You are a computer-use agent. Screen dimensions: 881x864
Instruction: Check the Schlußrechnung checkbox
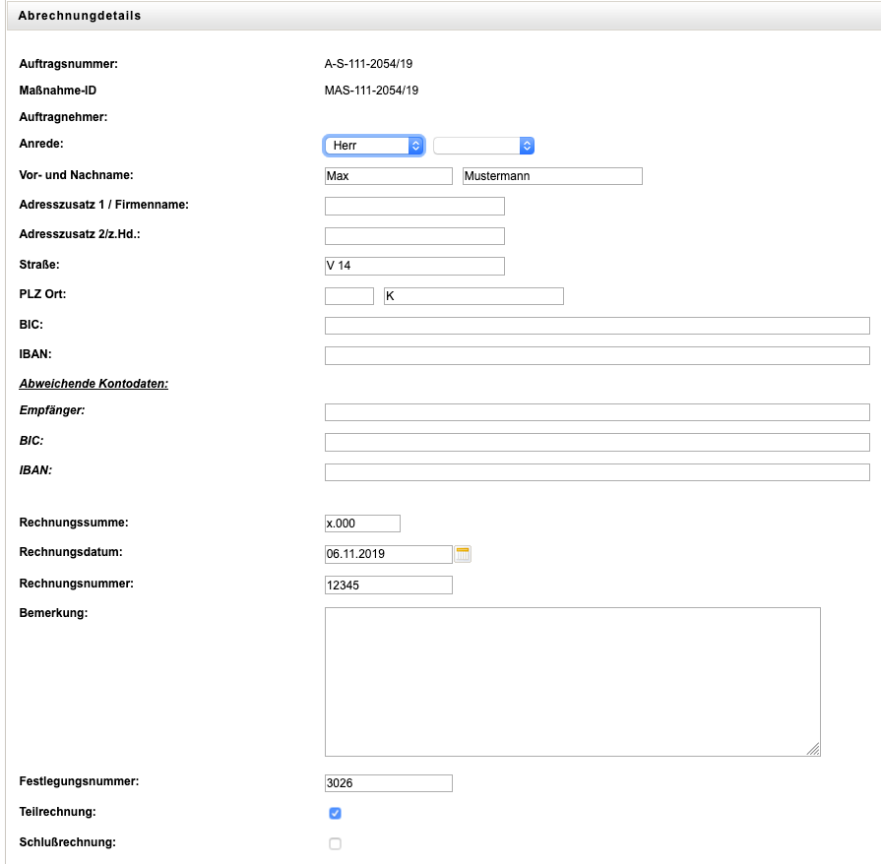pyautogui.click(x=335, y=843)
